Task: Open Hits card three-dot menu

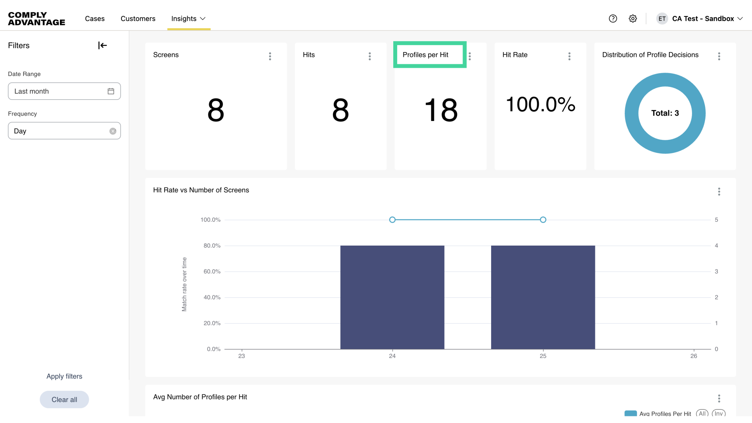Action: (370, 56)
